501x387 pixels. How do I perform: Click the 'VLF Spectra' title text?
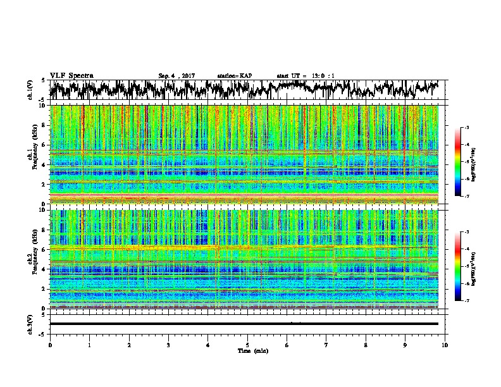point(71,76)
